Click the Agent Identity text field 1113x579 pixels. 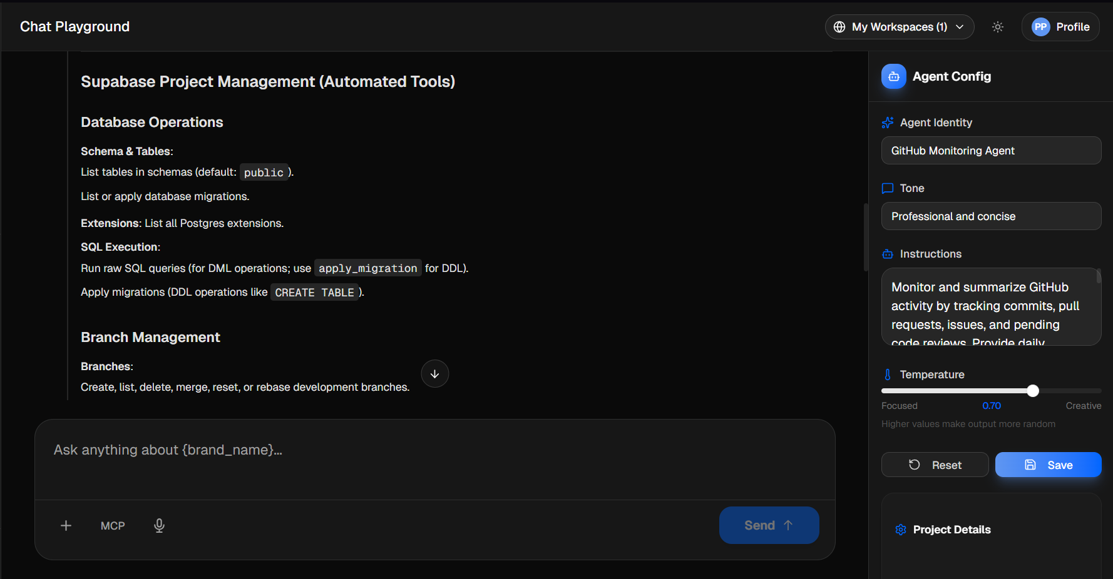tap(991, 151)
